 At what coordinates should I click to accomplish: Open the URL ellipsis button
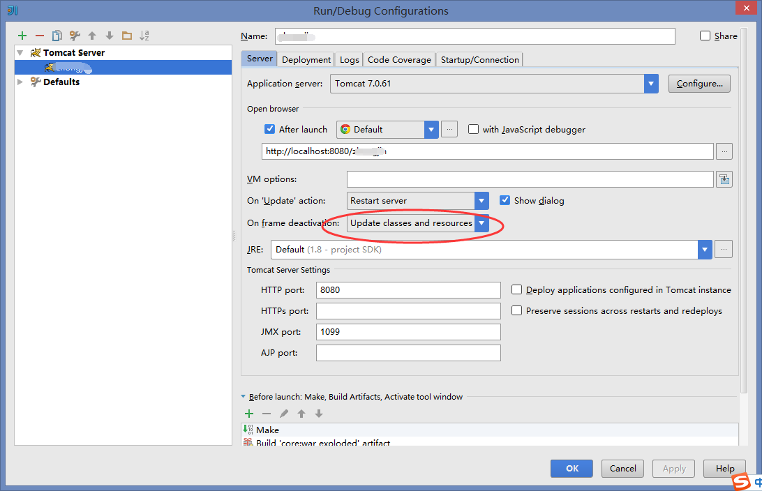[x=724, y=151]
